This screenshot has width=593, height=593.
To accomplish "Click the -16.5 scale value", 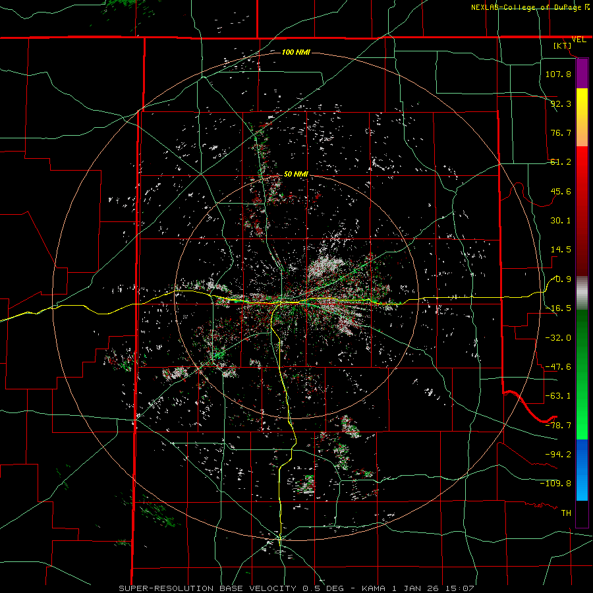I will pyautogui.click(x=558, y=308).
